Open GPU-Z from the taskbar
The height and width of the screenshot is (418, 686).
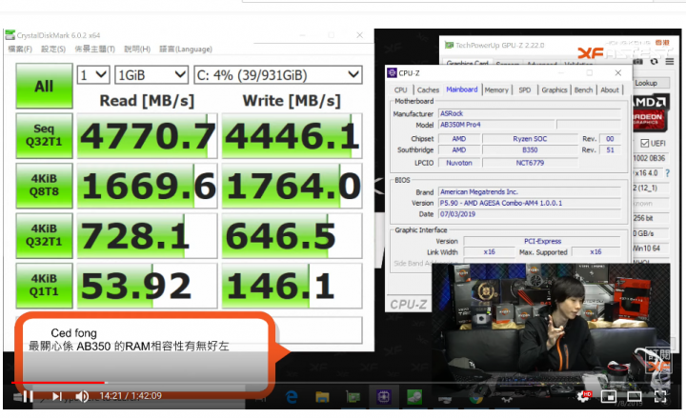[x=353, y=397]
